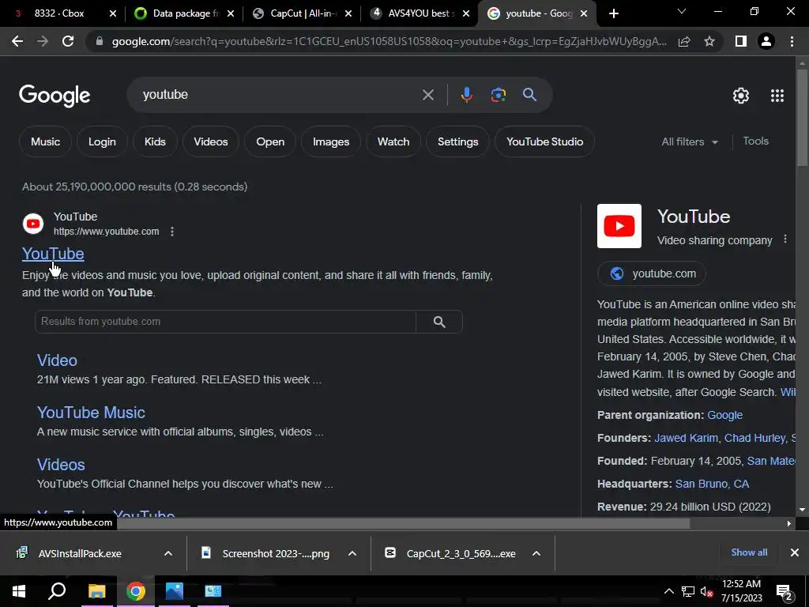This screenshot has height=607, width=809.
Task: Select the Videos filter chip
Action: (x=210, y=142)
